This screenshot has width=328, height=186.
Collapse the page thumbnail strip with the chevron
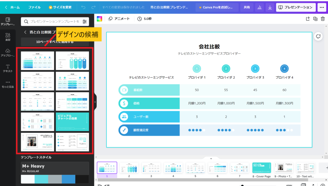click(x=211, y=159)
